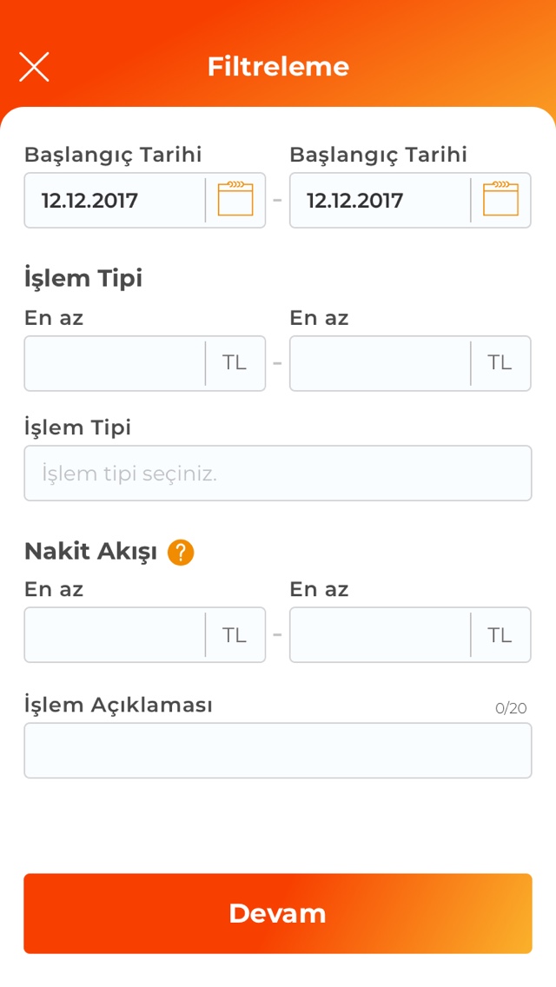Tap the Nakit Akışı help question icon
556x987 pixels.
[x=181, y=552]
